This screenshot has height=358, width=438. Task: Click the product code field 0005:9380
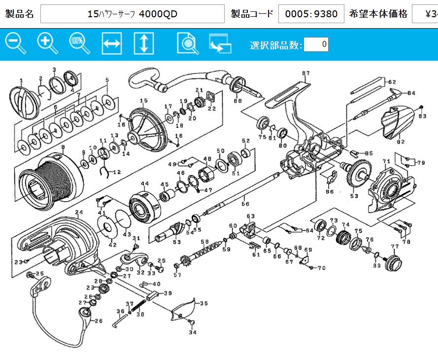tap(311, 14)
